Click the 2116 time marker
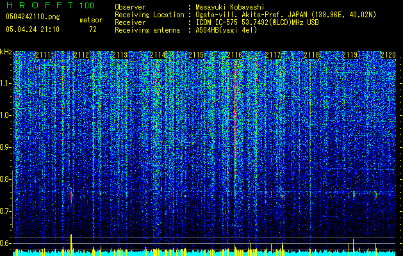The image size is (403, 256). point(234,55)
